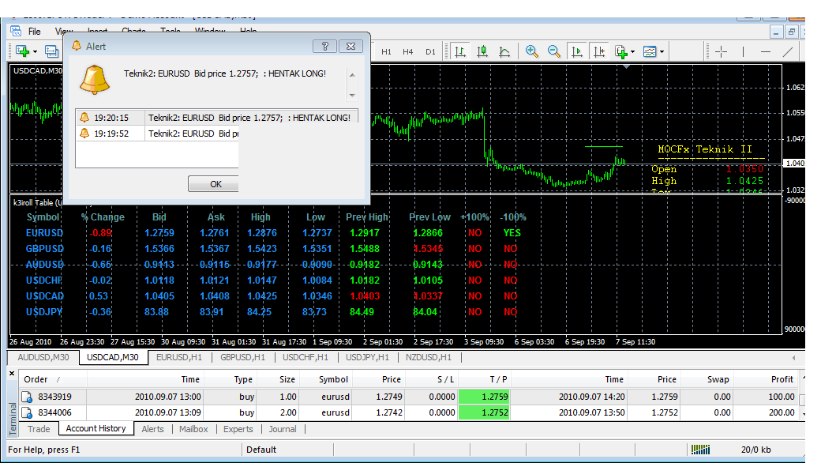Open the Experts terminal tab

[x=238, y=429]
